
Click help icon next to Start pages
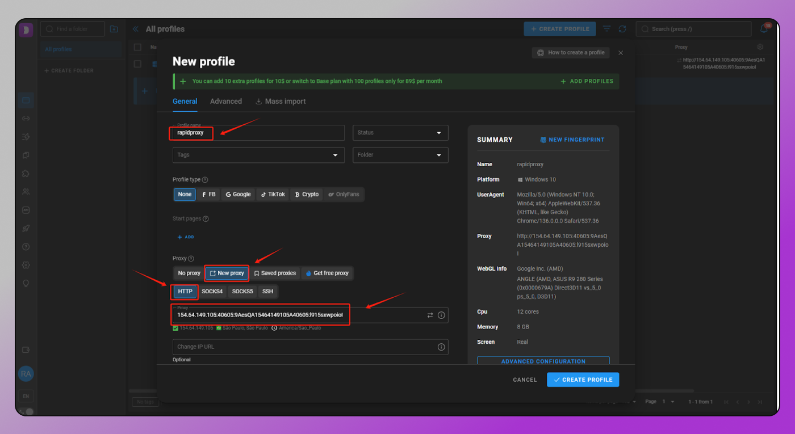coord(206,218)
